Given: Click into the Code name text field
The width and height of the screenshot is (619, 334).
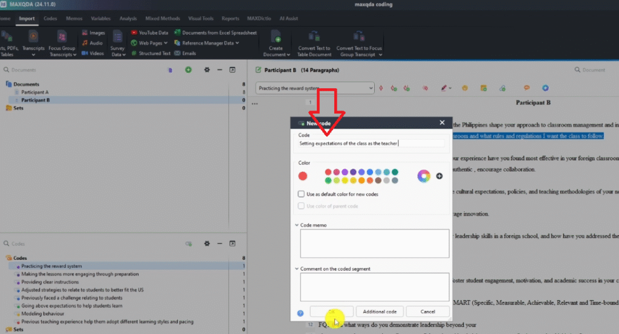Looking at the screenshot, I should click(371, 143).
